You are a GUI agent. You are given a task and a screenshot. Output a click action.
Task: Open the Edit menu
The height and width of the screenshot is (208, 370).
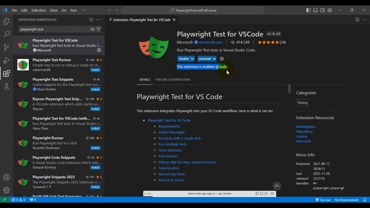[24, 10]
